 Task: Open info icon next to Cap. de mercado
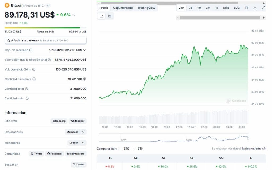click(31, 50)
